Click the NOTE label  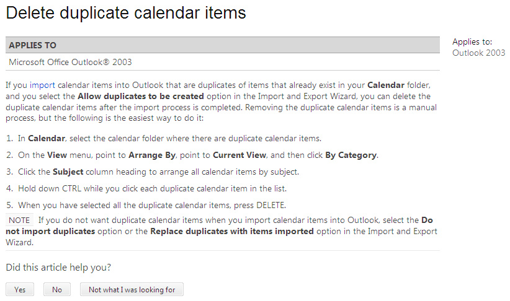tap(19, 220)
